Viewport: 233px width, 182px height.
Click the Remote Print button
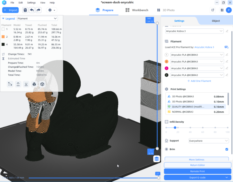pos(197,171)
